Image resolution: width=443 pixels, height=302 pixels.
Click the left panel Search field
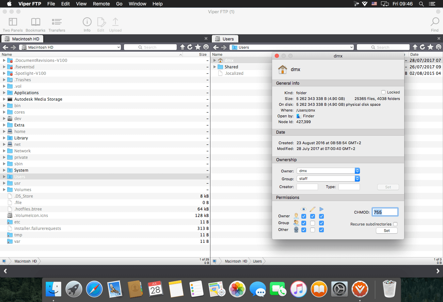[x=150, y=47]
